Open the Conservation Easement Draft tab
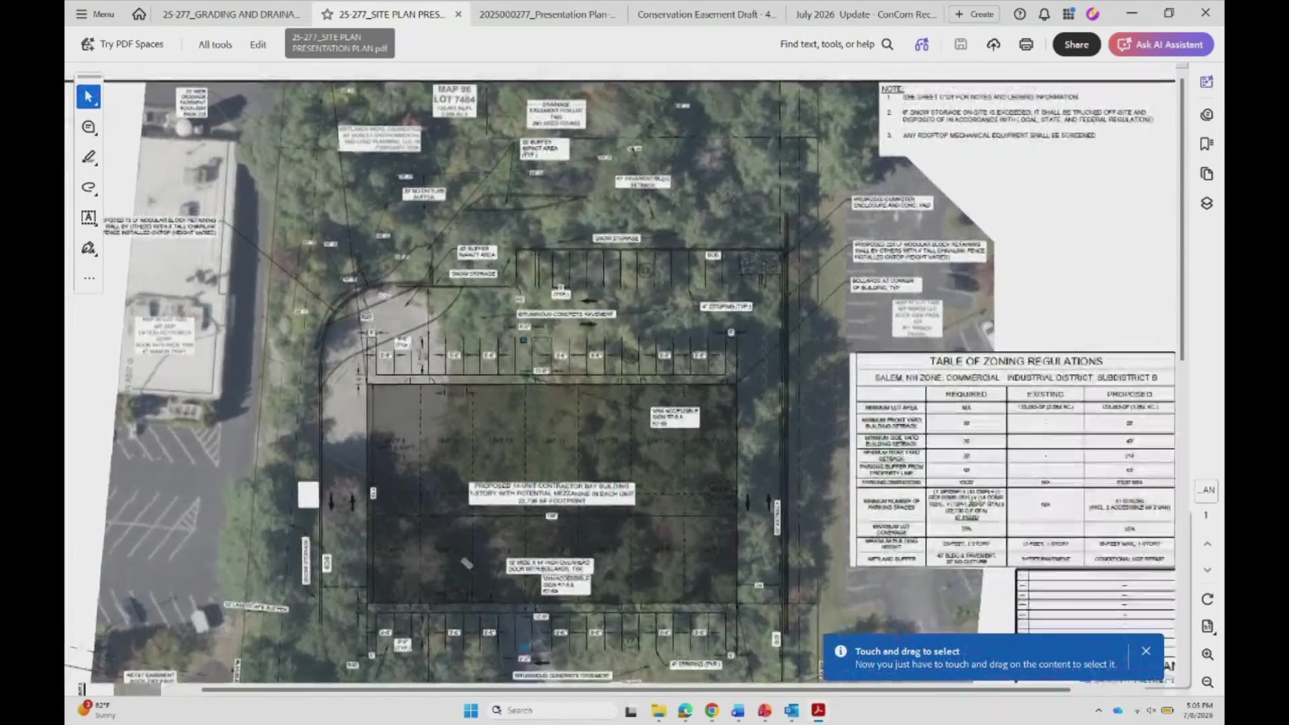1289x725 pixels. (x=706, y=14)
